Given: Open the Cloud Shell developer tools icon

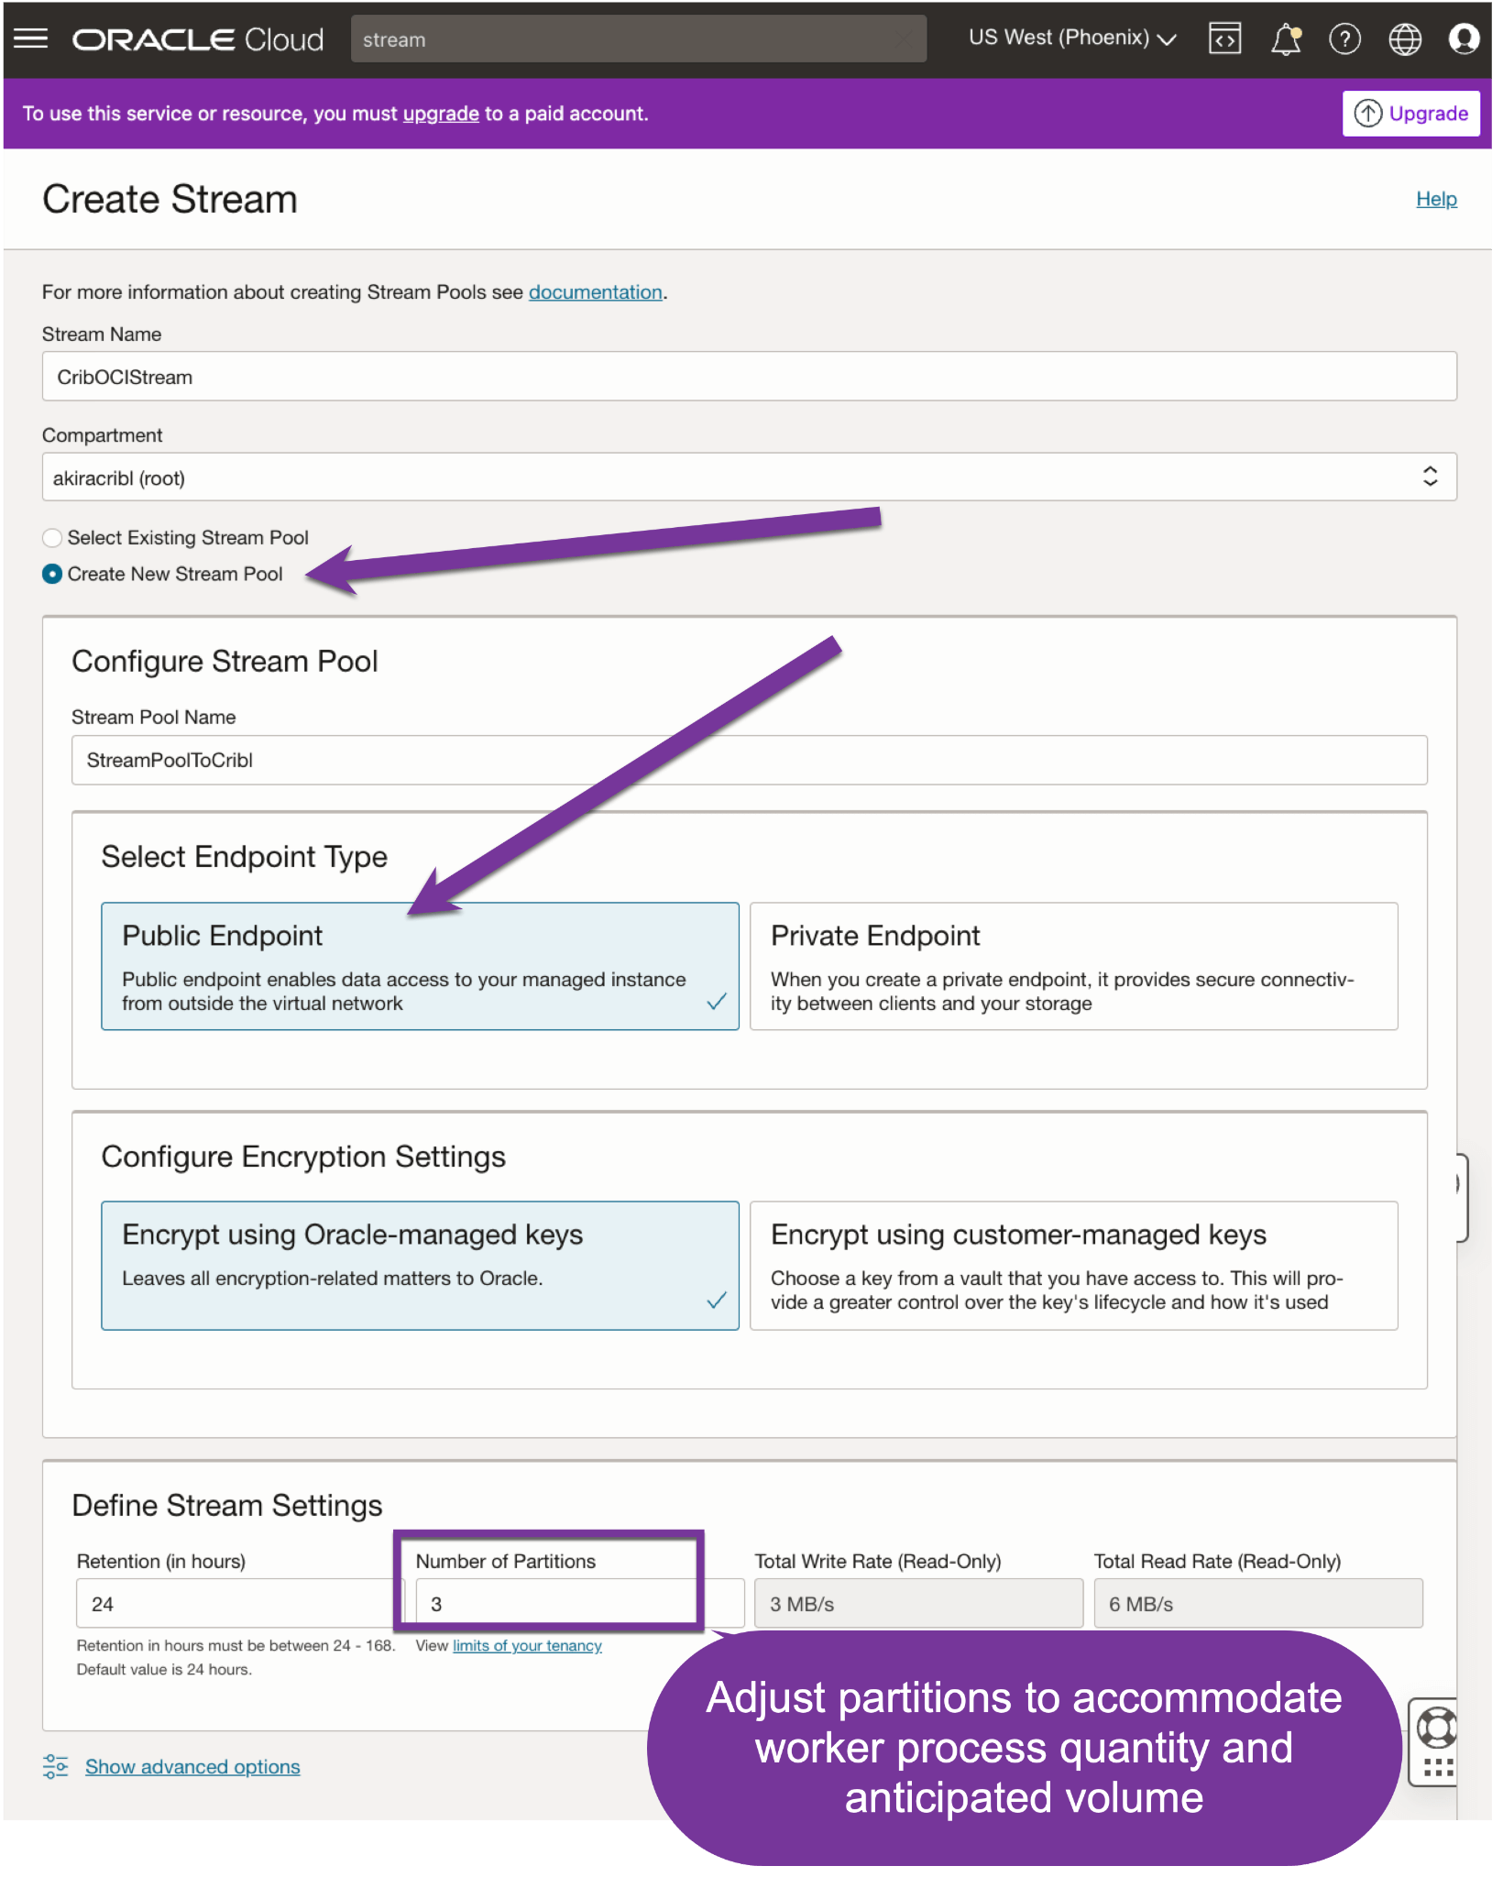Looking at the screenshot, I should [x=1224, y=39].
